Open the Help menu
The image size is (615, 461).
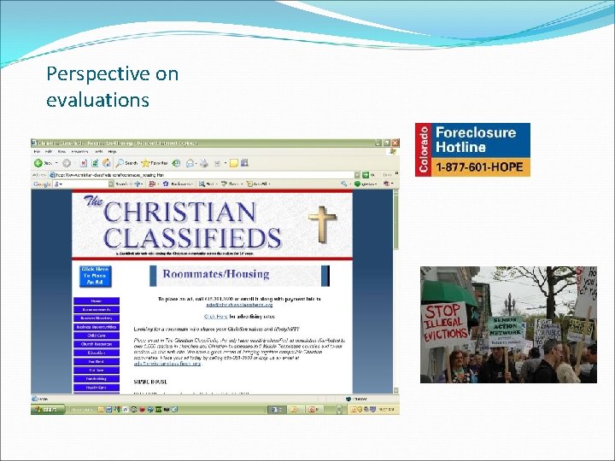(x=112, y=151)
